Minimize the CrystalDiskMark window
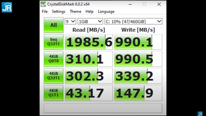Viewport: 206px width, 116px height. 130,4
